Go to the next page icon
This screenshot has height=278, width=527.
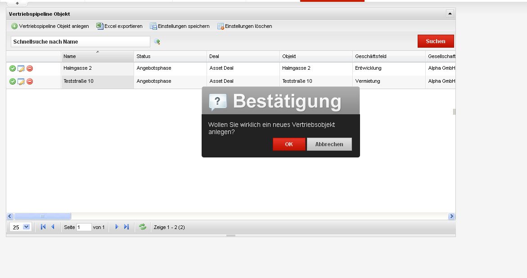point(117,227)
